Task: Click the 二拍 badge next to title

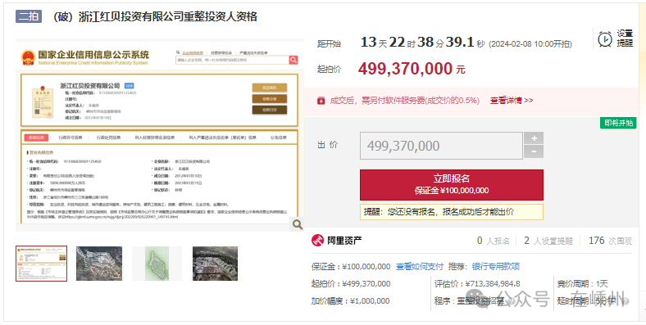Action: point(29,16)
